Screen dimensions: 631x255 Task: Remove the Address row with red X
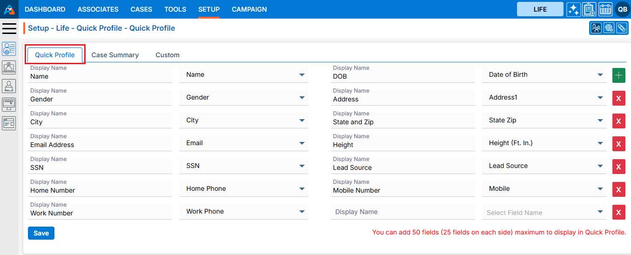pyautogui.click(x=618, y=98)
